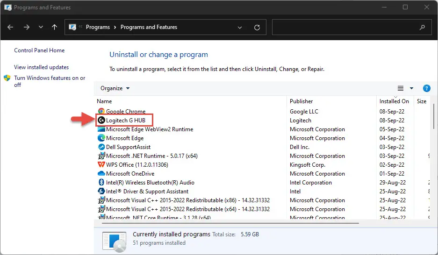Click the Microsoft .NET Runtime 5.0.17 icon
Image resolution: width=438 pixels, height=255 pixels.
click(x=101, y=156)
